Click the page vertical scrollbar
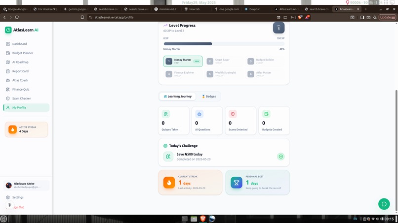Screen dimensions: 398x223 [396, 151]
